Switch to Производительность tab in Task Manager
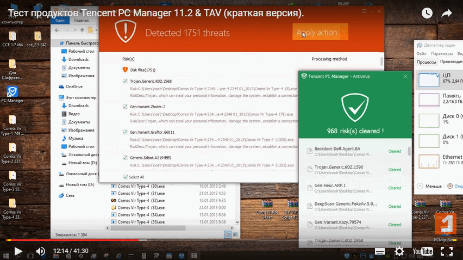The image size is (463, 260). (x=451, y=61)
